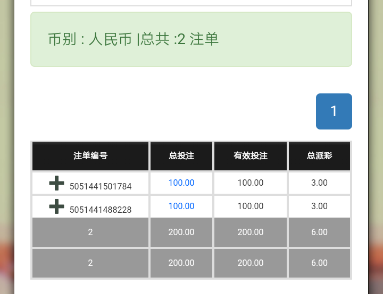Click 6.00 in the bottom total row
Screen dimensions: 383x294
319,263
